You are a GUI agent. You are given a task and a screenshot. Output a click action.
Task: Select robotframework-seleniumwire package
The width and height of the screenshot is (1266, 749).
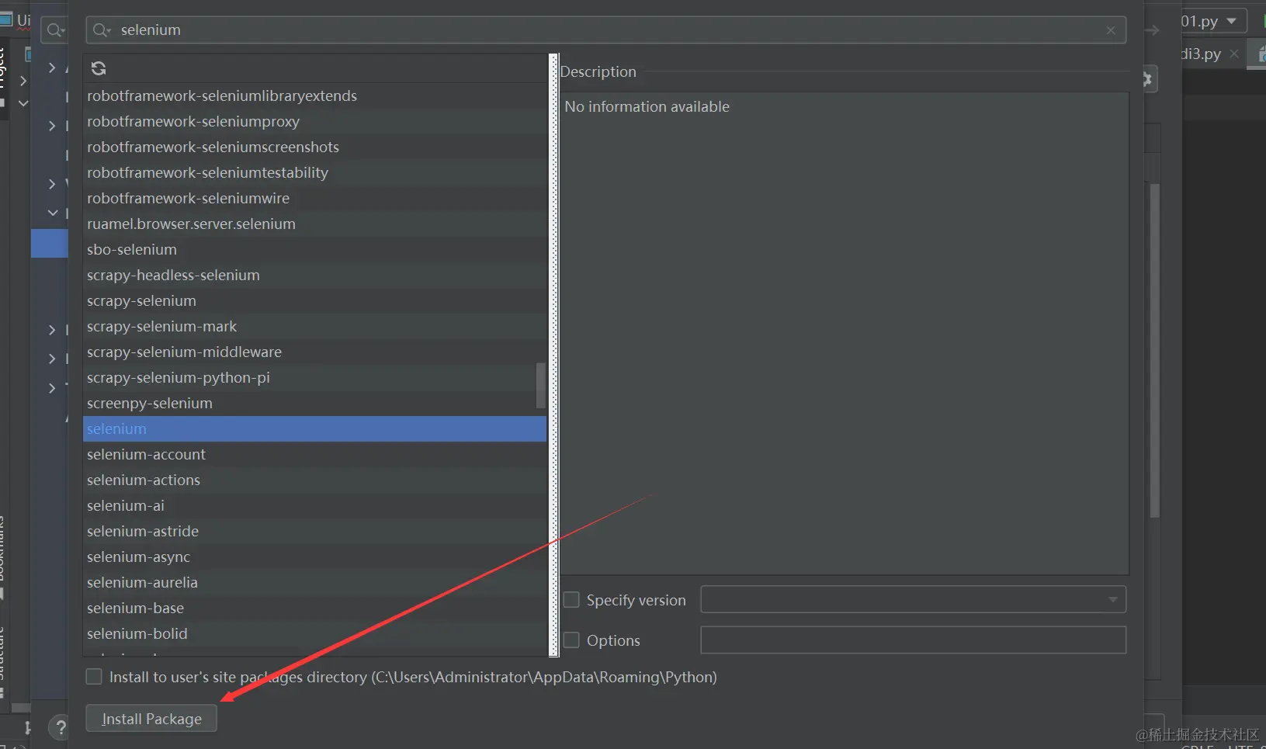[314, 198]
